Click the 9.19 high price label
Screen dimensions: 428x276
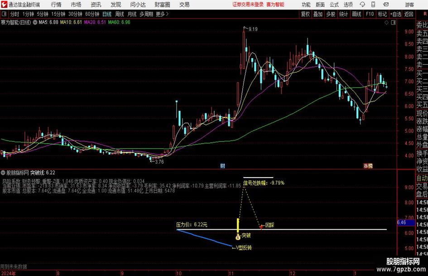(x=253, y=29)
